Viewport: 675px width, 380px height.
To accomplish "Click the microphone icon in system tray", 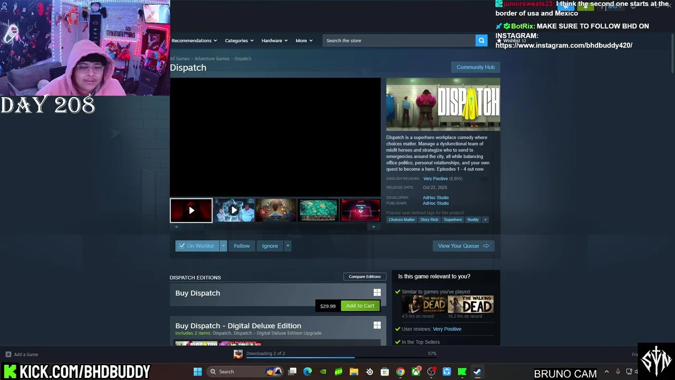I will [618, 372].
